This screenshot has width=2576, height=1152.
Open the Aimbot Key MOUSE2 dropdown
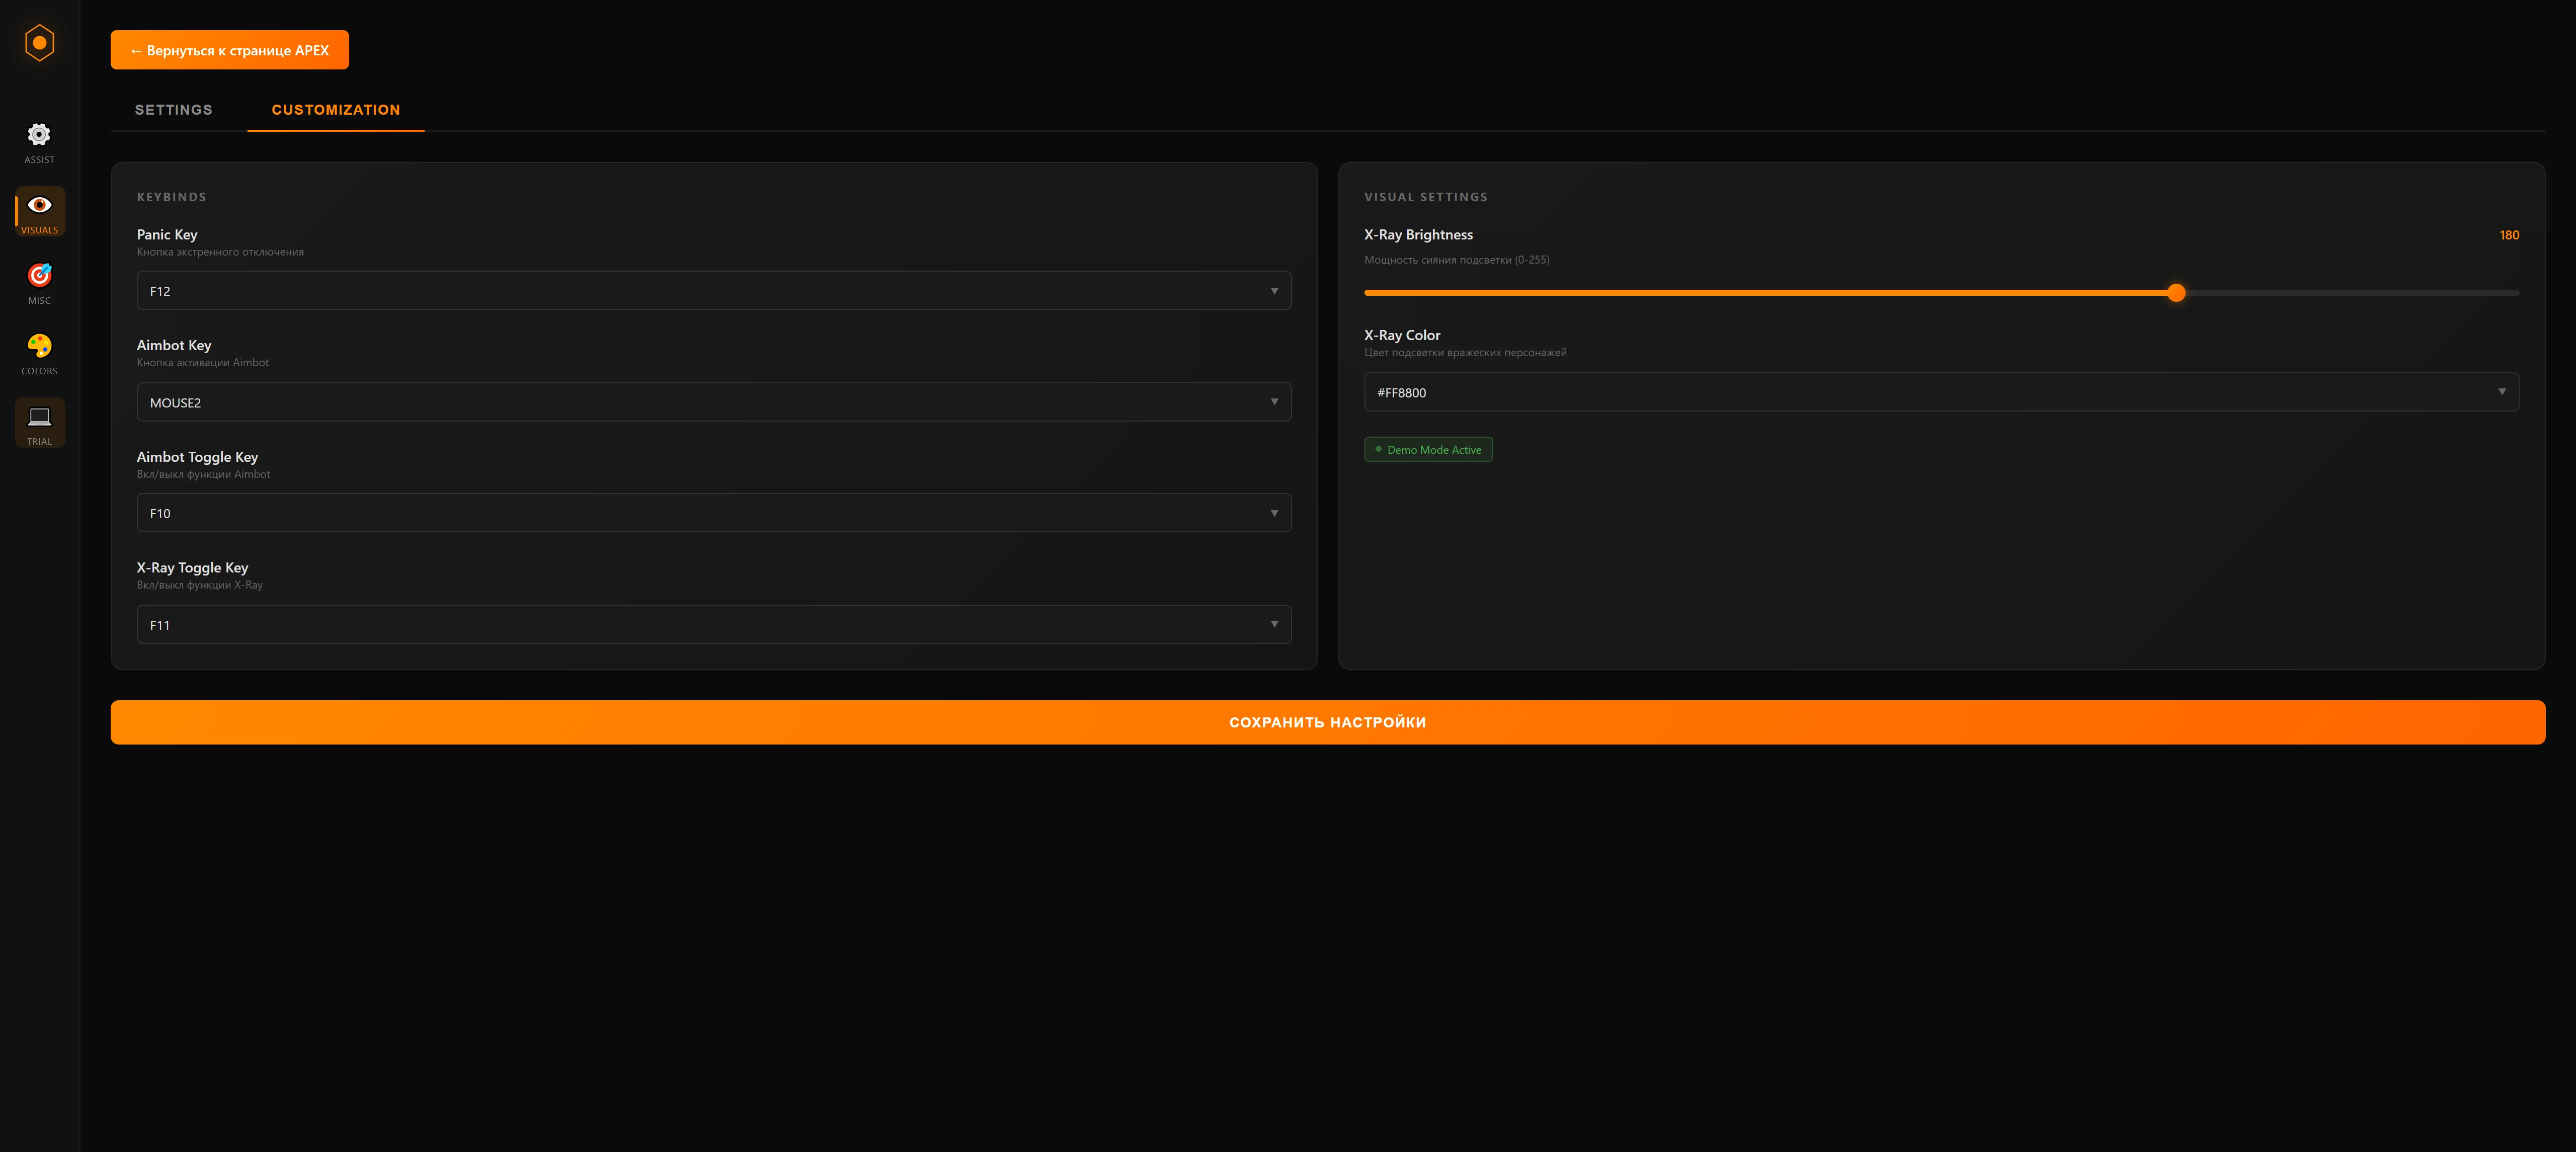tap(713, 402)
